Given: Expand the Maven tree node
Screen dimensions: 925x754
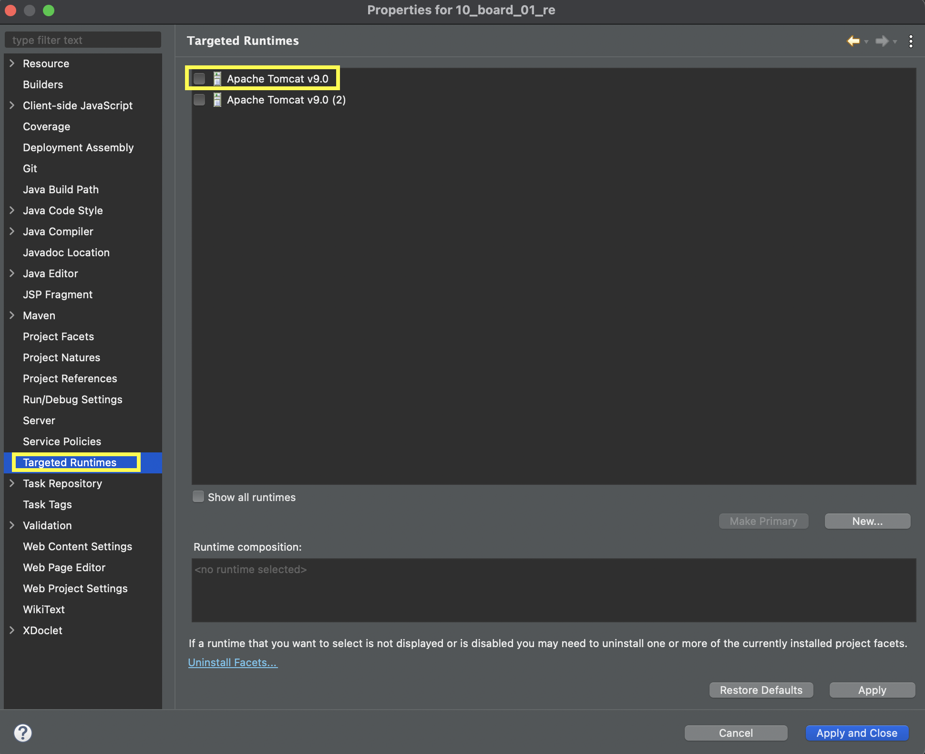Looking at the screenshot, I should coord(12,315).
